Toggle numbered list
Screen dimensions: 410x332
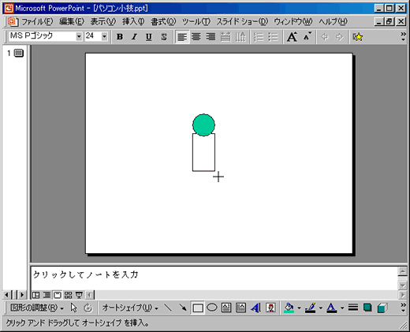point(259,37)
